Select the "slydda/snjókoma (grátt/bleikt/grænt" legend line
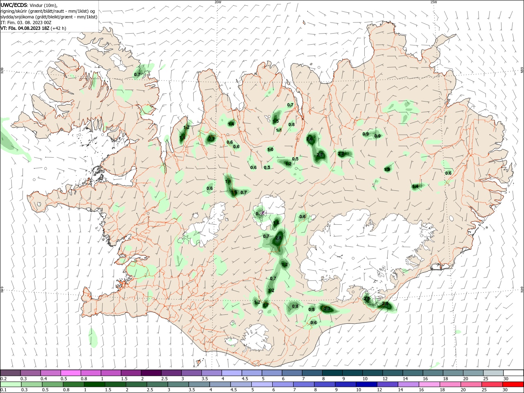This screenshot has height=393, width=524. [x=49, y=17]
